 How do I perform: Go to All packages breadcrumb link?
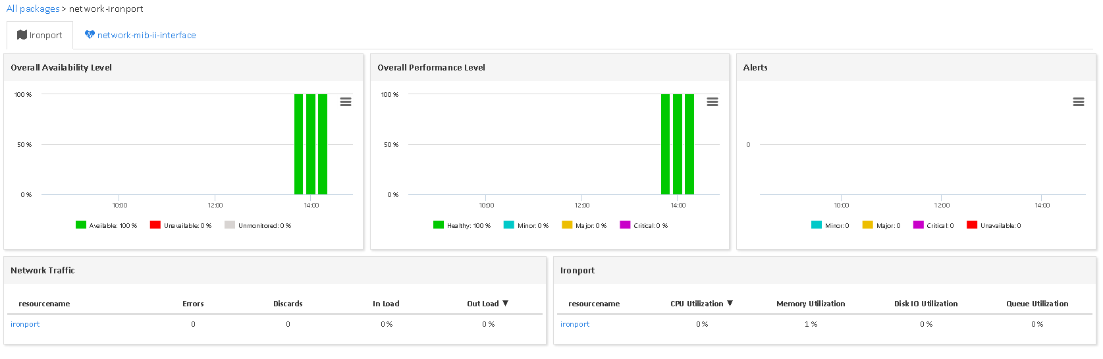click(33, 9)
